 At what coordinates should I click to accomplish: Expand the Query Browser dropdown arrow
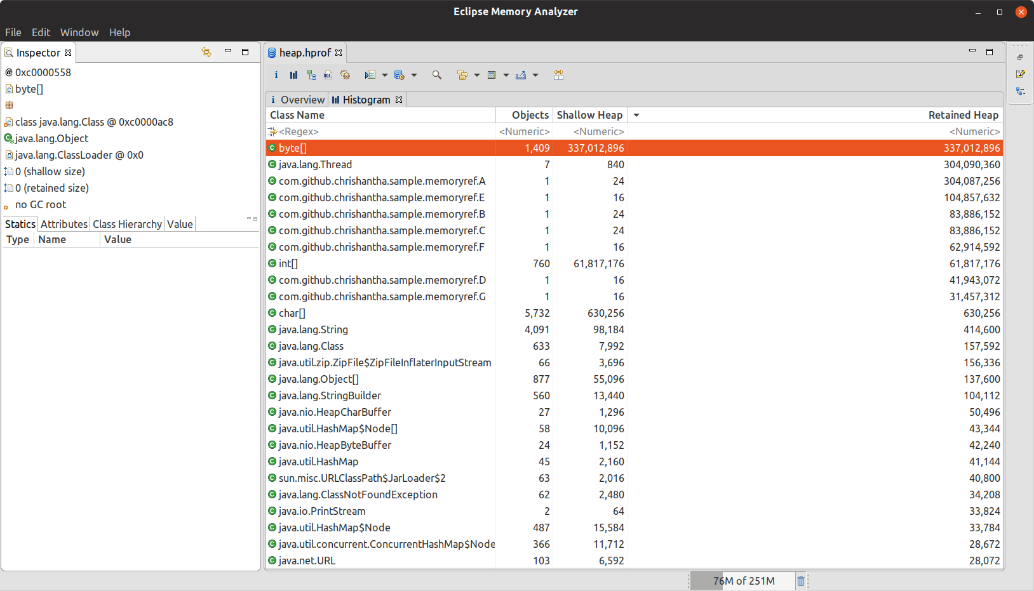pyautogui.click(x=414, y=75)
